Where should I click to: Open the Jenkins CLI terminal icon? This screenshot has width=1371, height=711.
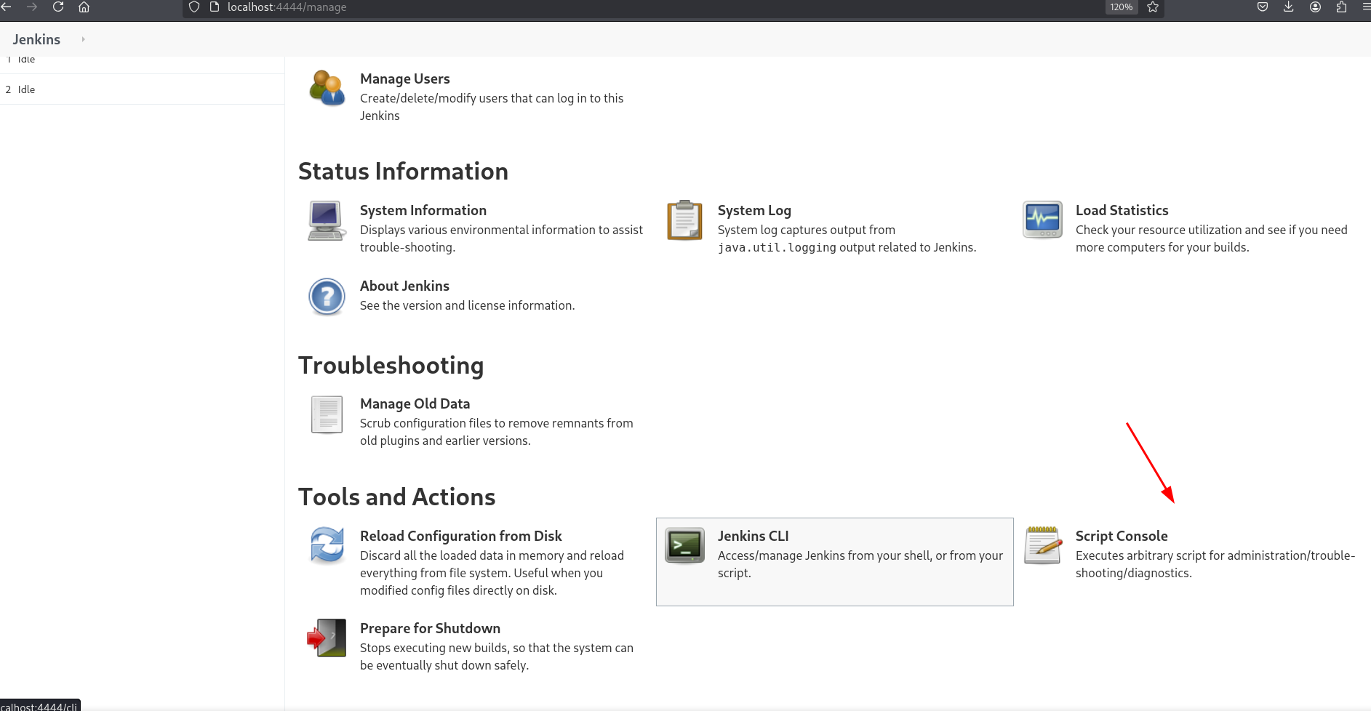684,546
